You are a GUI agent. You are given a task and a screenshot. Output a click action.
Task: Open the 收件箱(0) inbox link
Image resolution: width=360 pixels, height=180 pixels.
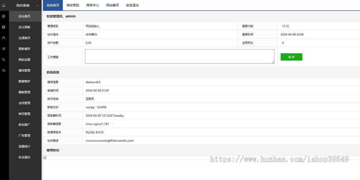tap(91, 34)
